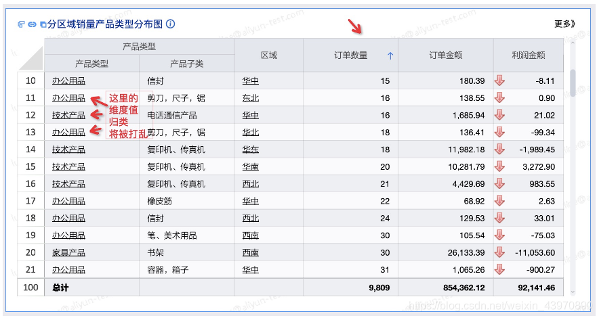Viewport: 599px width, 318px height.
Task: Open the 更多》 link
Action: 564,24
